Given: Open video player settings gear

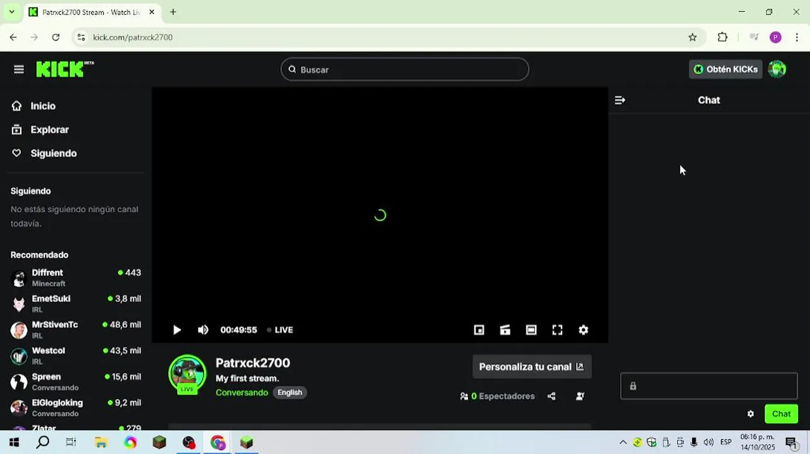Looking at the screenshot, I should [584, 330].
